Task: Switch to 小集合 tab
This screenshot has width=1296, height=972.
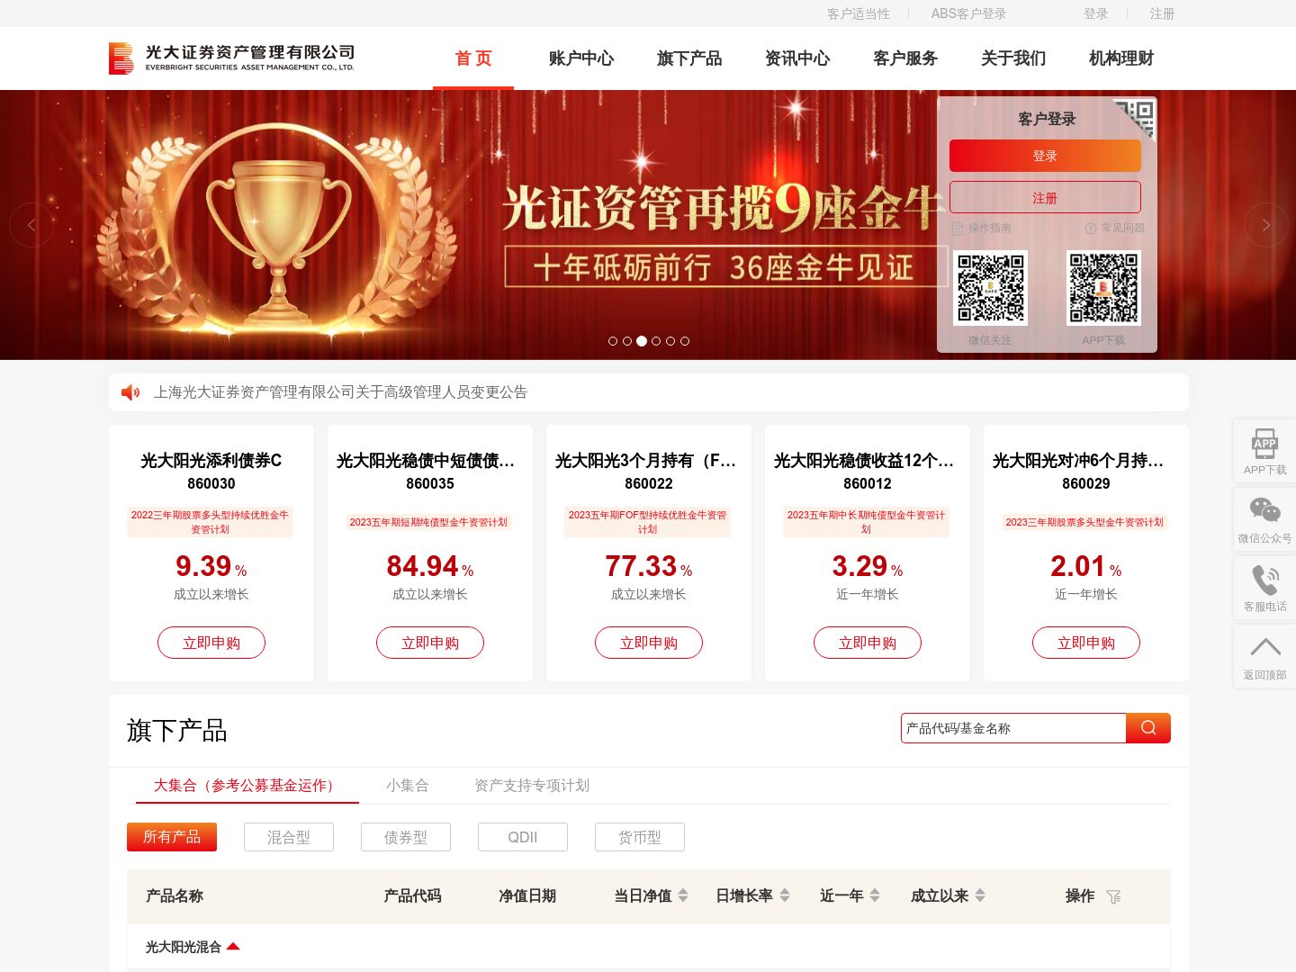Action: (x=408, y=786)
